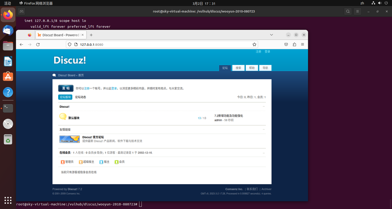
Task: Click Firefox back arrow
Action: 21,44
